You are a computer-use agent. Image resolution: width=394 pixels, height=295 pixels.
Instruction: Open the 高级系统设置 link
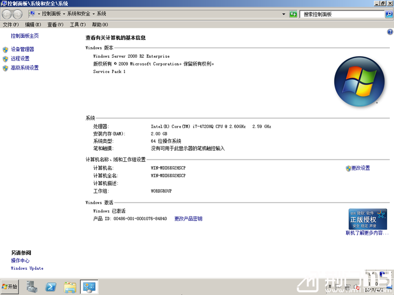coord(25,68)
